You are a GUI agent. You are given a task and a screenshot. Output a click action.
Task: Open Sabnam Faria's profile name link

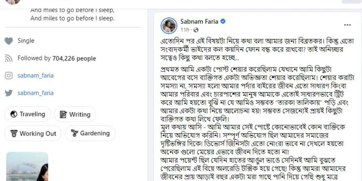199,21
